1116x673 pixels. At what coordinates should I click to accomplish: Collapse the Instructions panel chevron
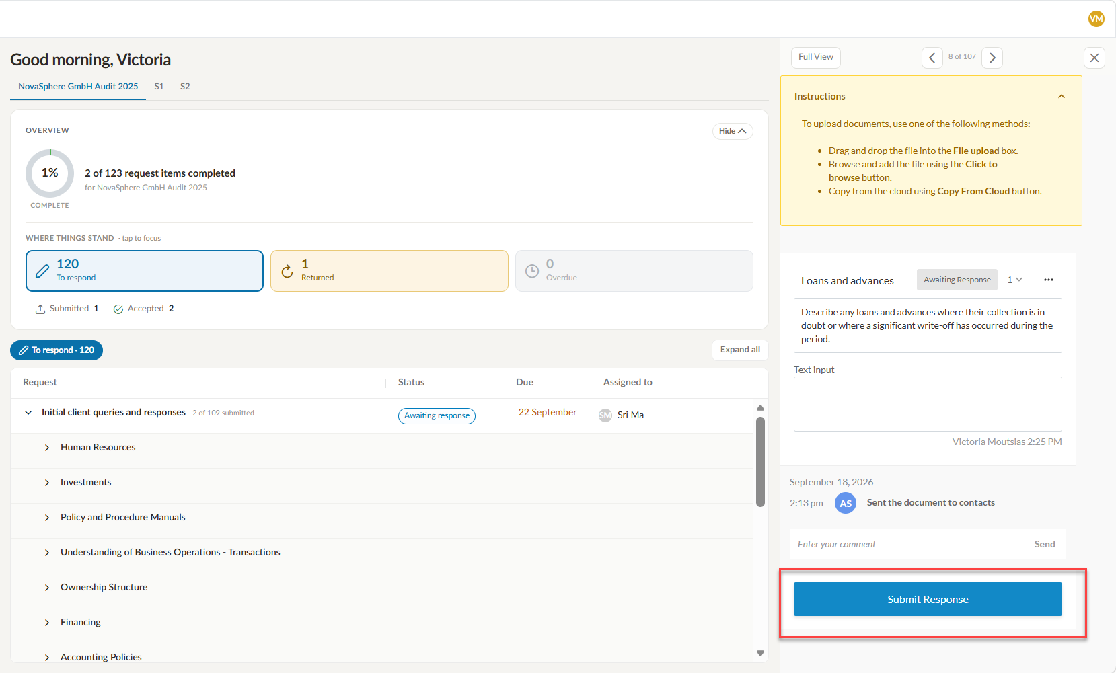tap(1062, 97)
